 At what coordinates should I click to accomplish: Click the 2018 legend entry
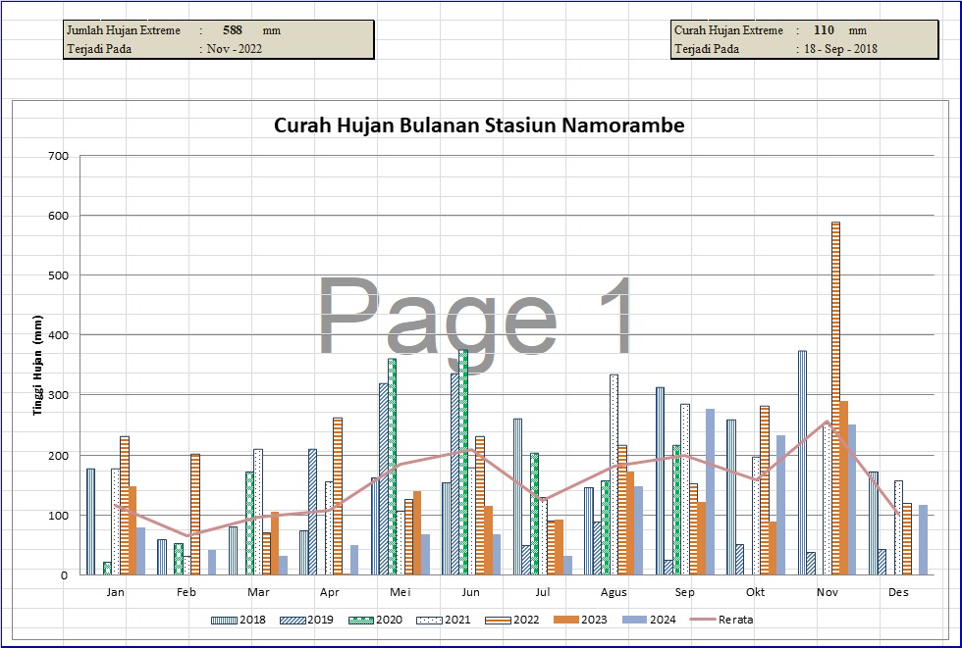tap(252, 620)
